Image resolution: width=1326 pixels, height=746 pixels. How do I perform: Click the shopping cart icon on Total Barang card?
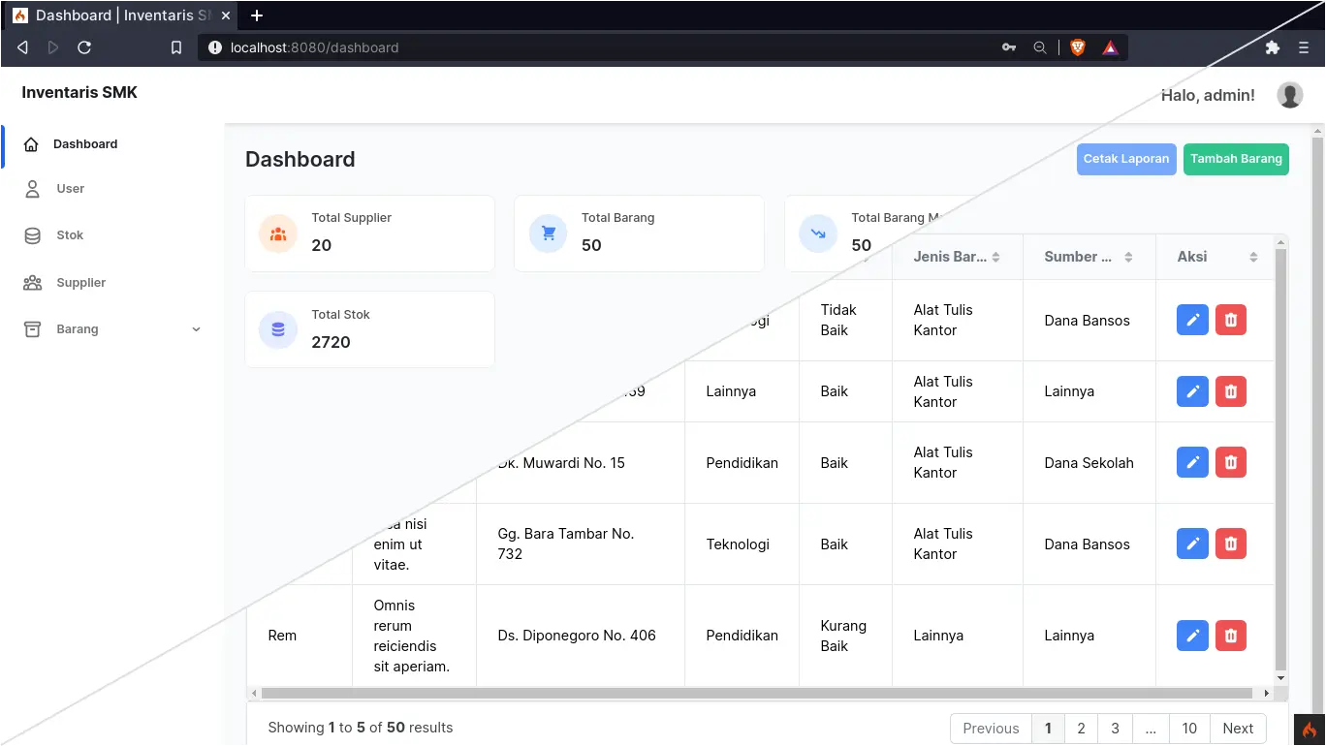pos(548,233)
